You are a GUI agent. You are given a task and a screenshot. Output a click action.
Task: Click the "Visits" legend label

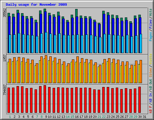tap(151, 59)
